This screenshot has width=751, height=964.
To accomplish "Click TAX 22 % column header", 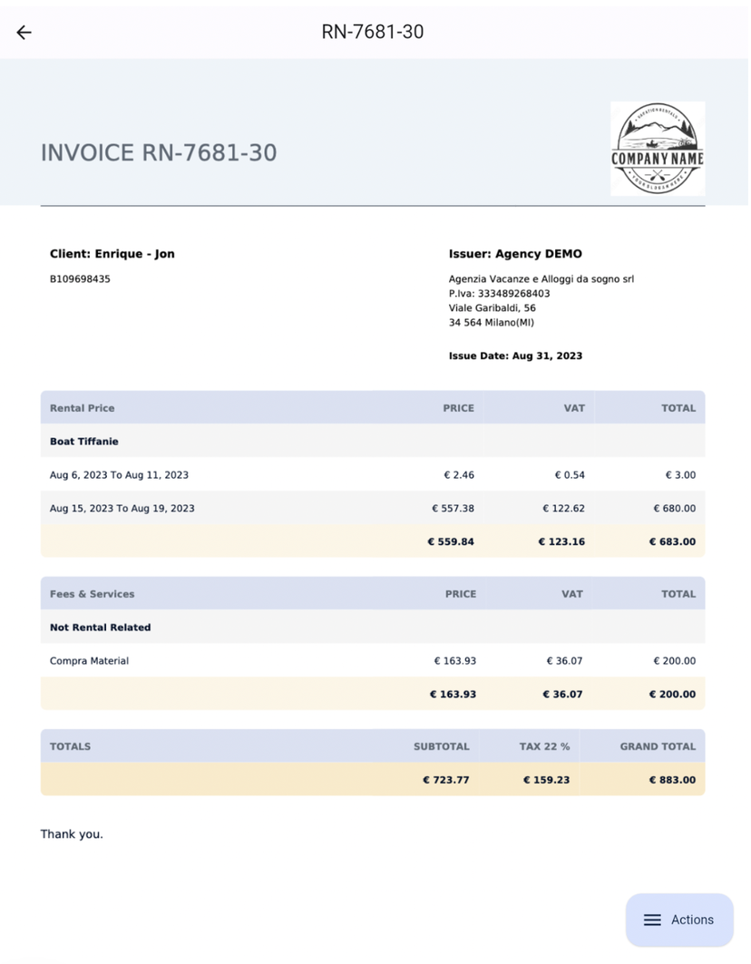I will [544, 746].
